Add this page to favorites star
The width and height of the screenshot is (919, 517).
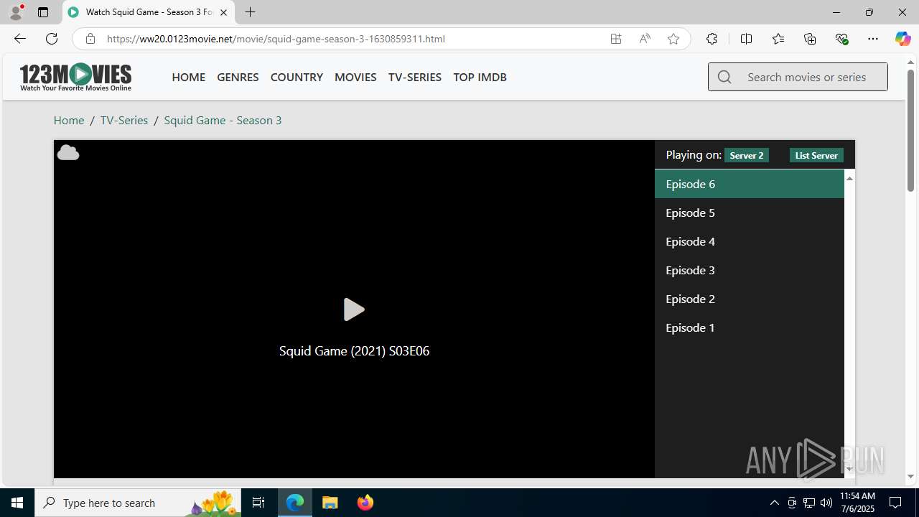pyautogui.click(x=673, y=39)
